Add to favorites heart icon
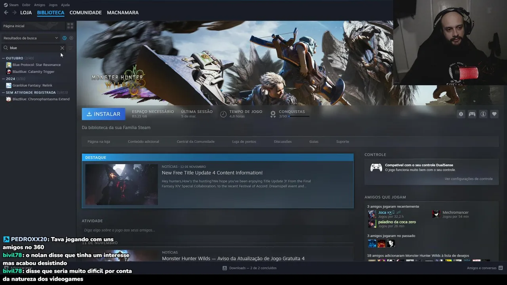This screenshot has width=507, height=285. pos(494,114)
